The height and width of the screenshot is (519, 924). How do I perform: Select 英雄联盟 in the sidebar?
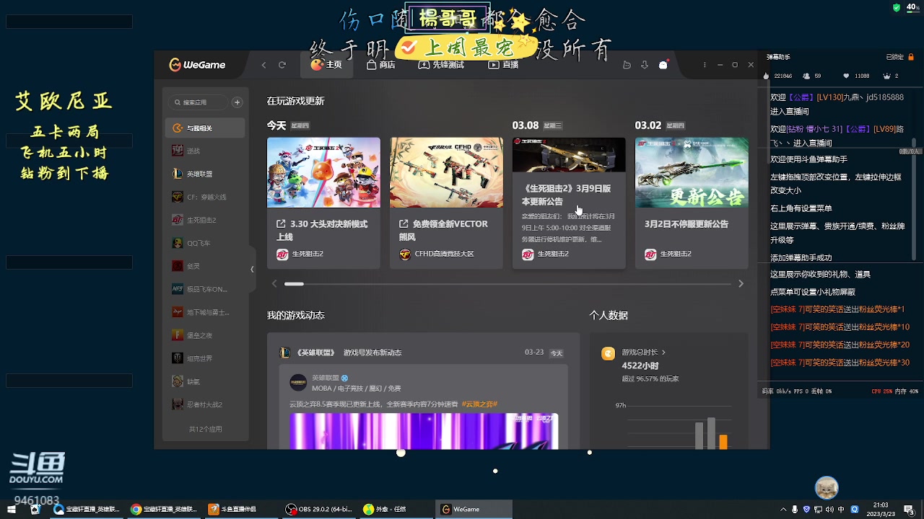click(205, 174)
